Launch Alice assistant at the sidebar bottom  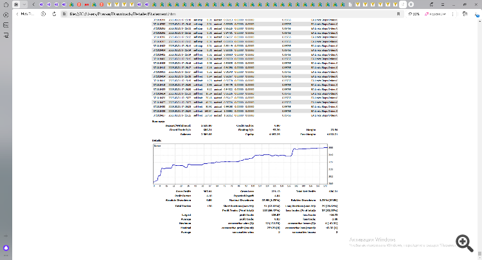point(6,248)
